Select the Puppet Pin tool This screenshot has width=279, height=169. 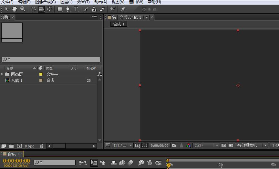pyautogui.click(x=123, y=9)
